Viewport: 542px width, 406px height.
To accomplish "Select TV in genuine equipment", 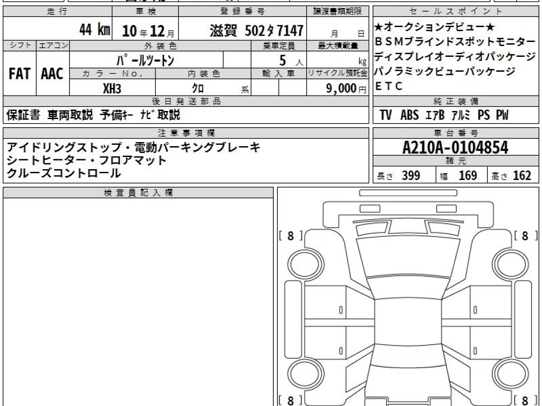I will click(x=386, y=115).
